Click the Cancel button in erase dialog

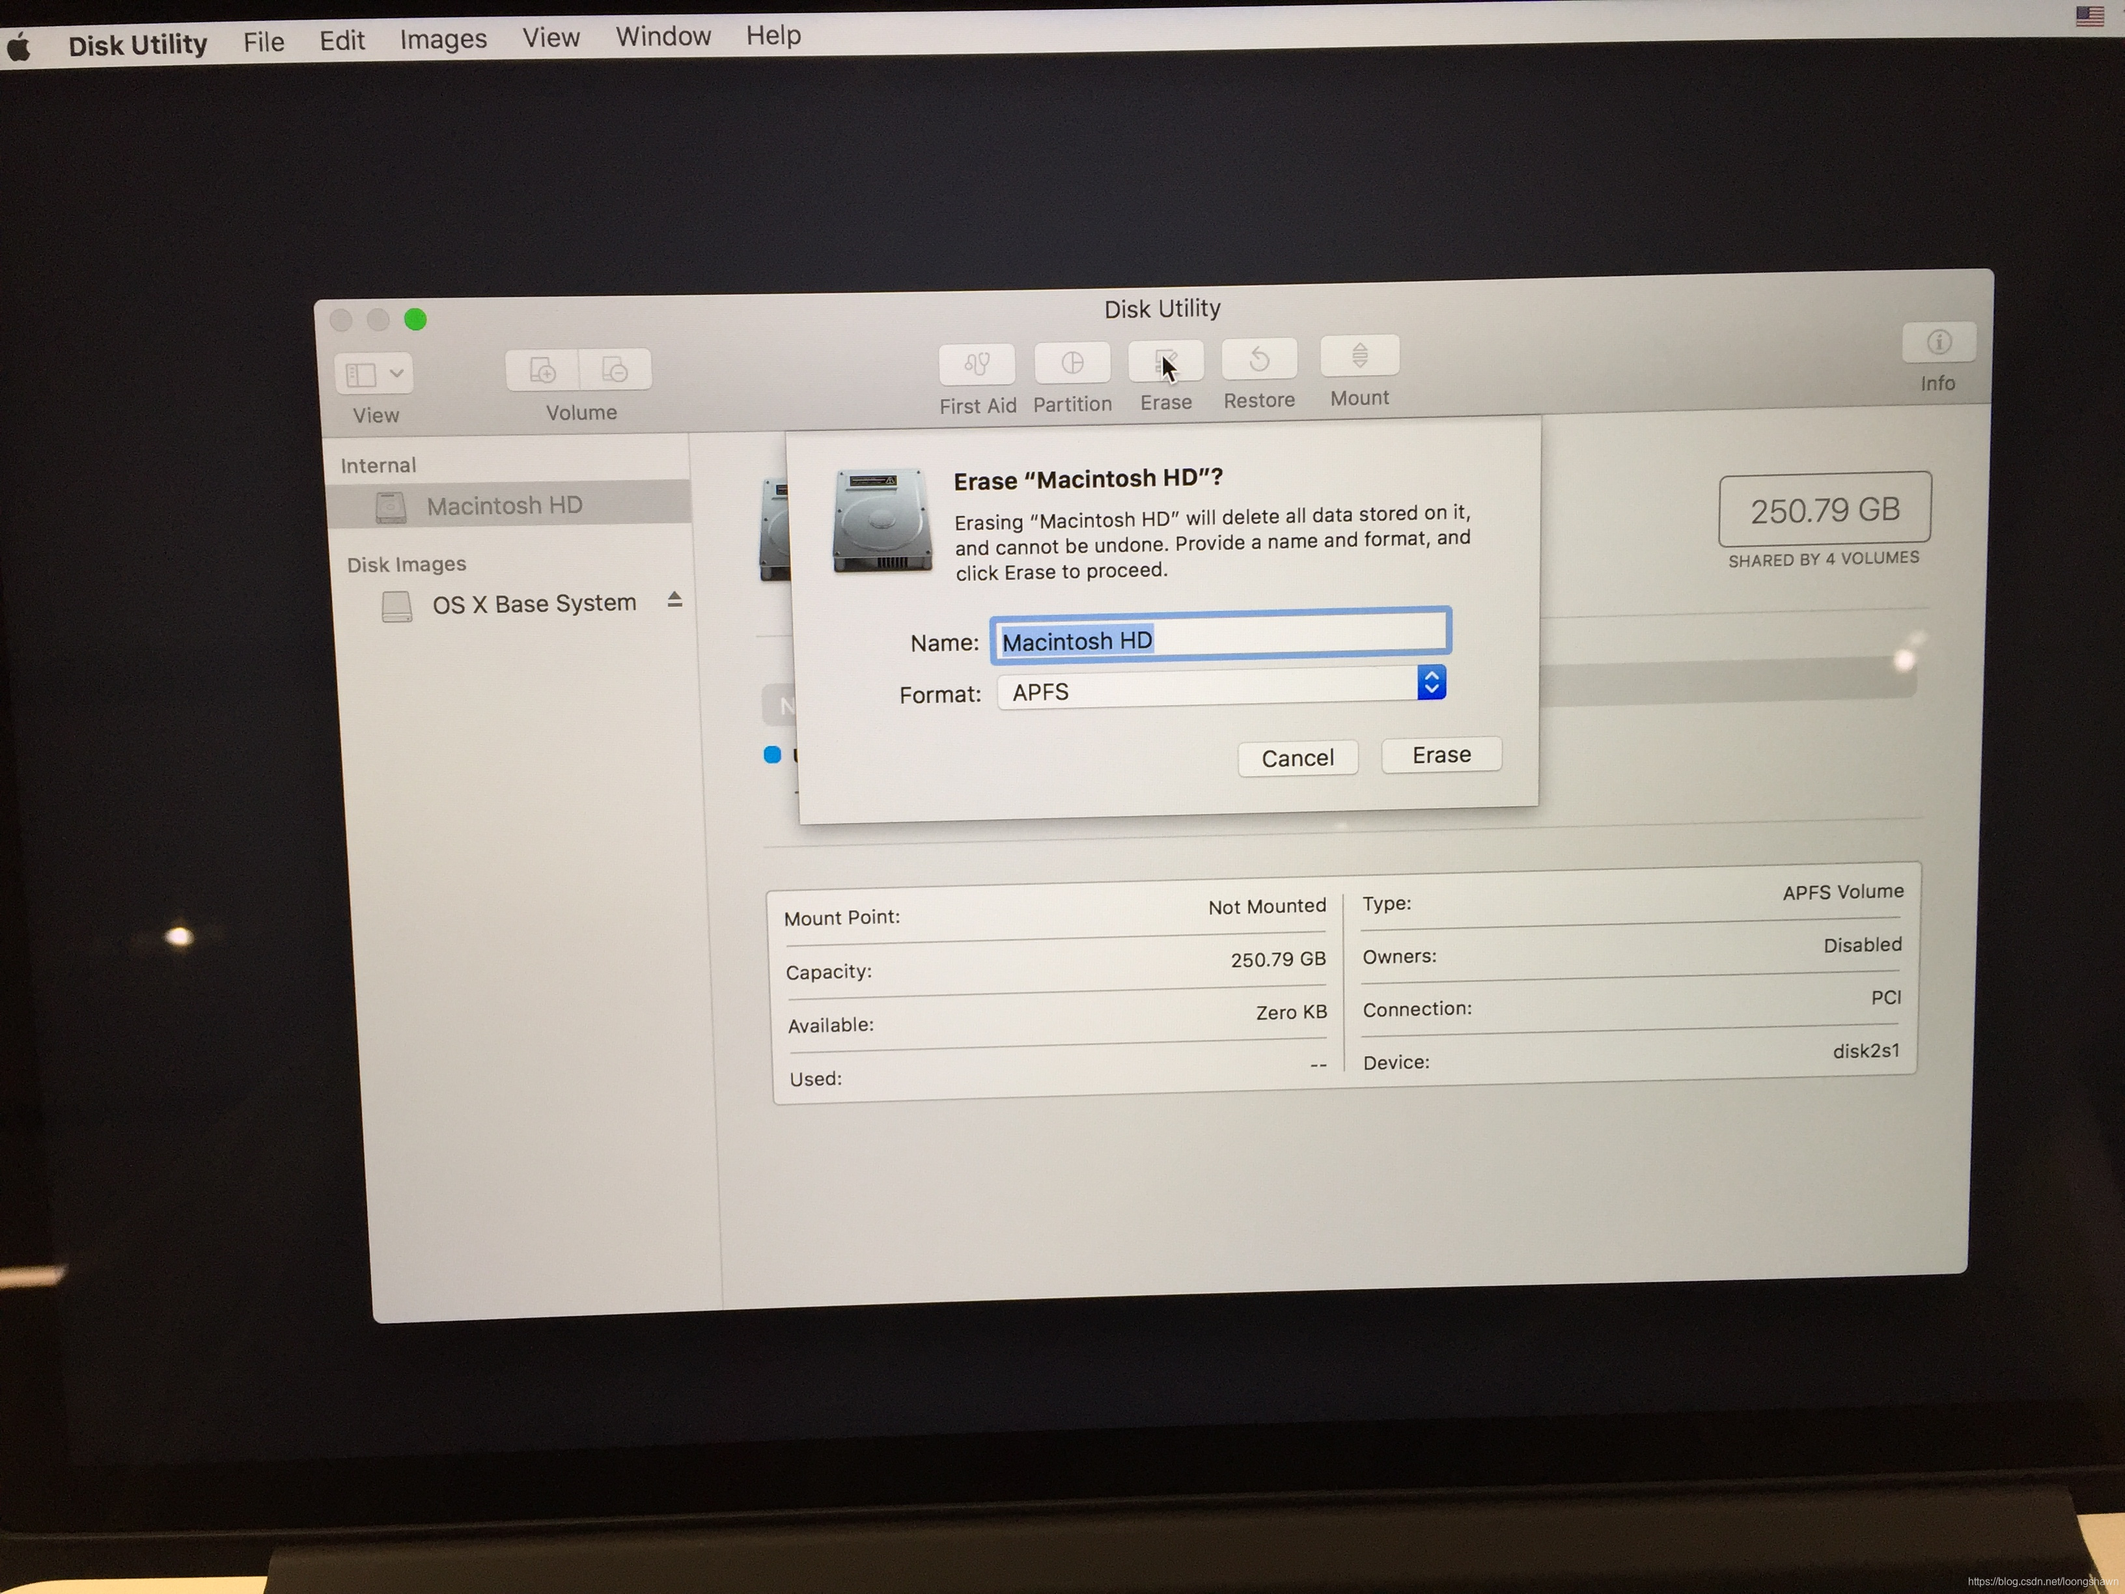pos(1297,758)
